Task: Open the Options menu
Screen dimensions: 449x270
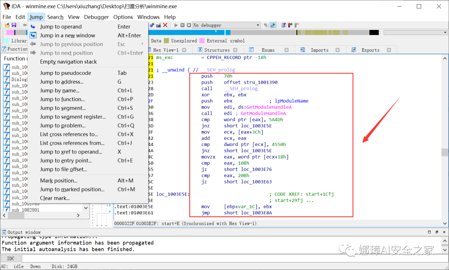Action: 123,17
